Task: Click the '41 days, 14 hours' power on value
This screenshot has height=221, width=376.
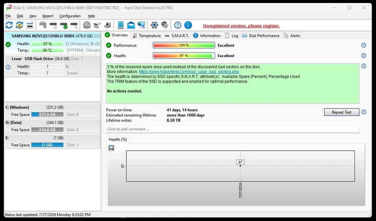Action: pyautogui.click(x=182, y=110)
